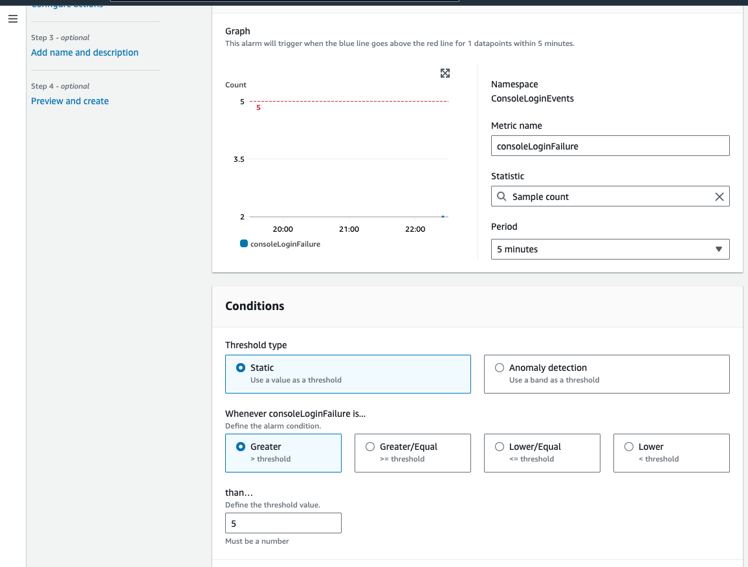Screen dimensions: 748x567
Task: Go to Add name and description step
Action: pyautogui.click(x=85, y=52)
